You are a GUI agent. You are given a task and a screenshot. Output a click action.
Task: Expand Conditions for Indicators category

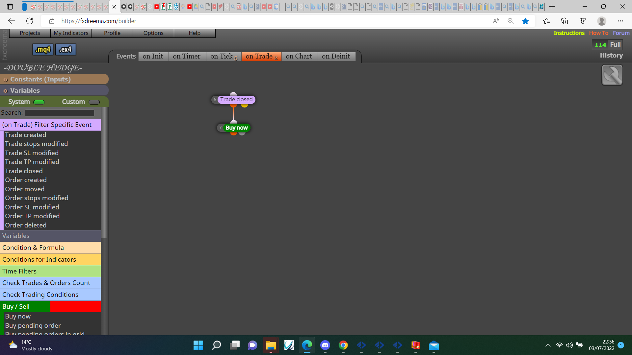[50, 259]
